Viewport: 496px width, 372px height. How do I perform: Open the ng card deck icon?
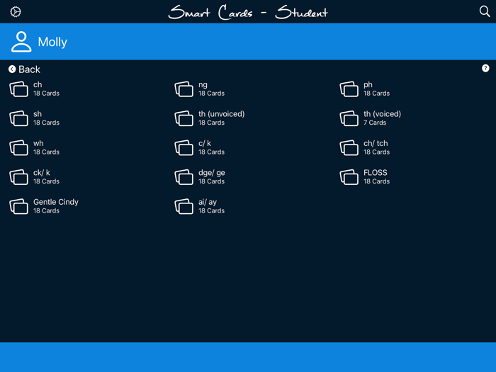[x=184, y=89]
